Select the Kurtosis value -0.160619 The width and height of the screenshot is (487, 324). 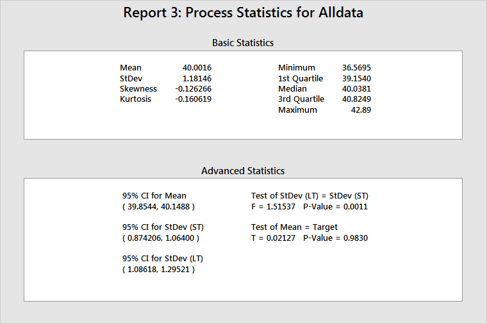193,99
